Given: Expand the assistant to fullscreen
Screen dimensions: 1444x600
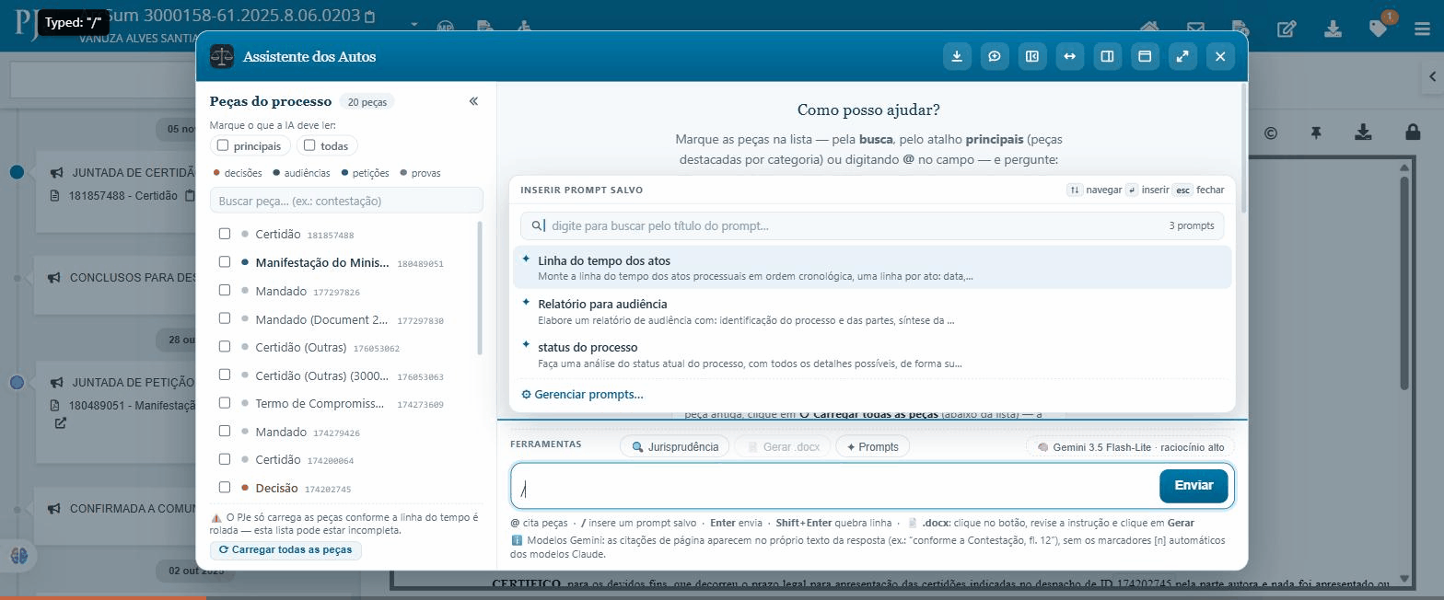Looking at the screenshot, I should [x=1182, y=56].
